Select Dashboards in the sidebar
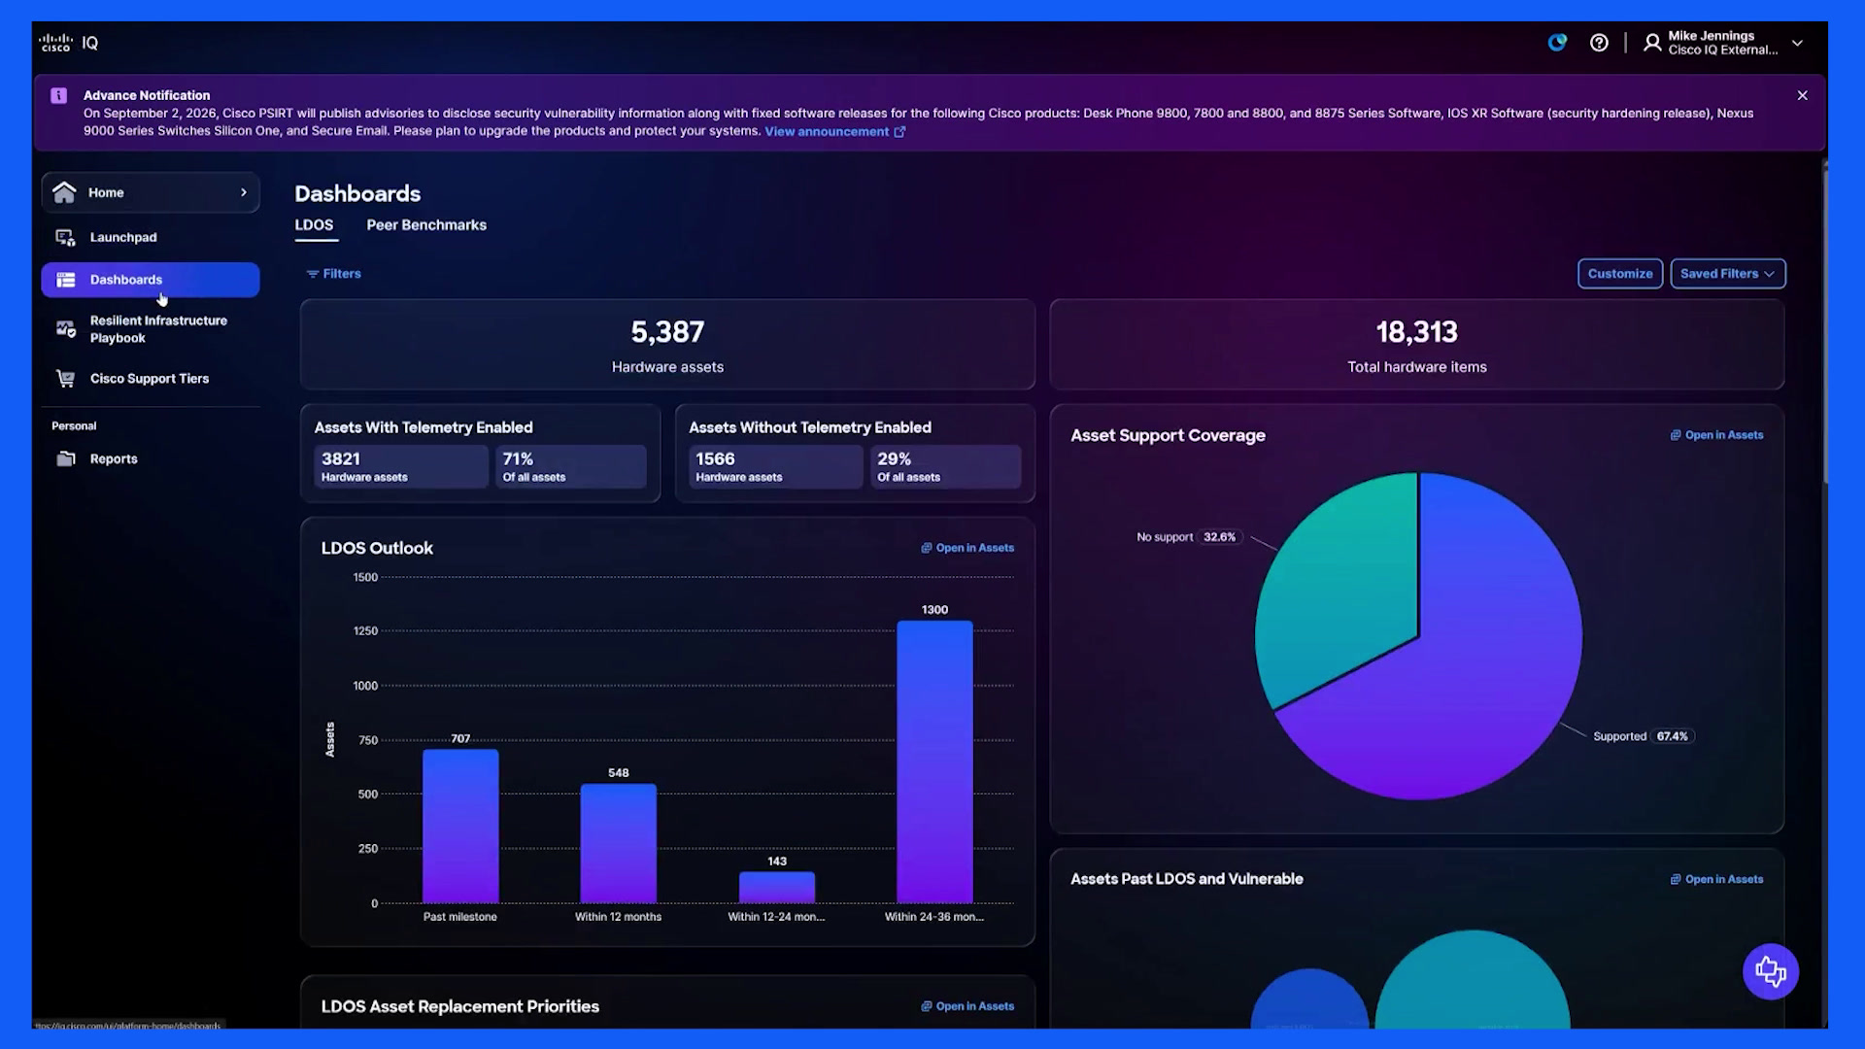 pos(151,280)
